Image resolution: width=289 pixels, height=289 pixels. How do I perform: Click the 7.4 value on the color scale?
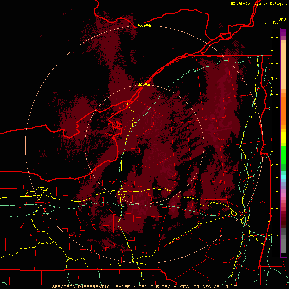[275, 79]
